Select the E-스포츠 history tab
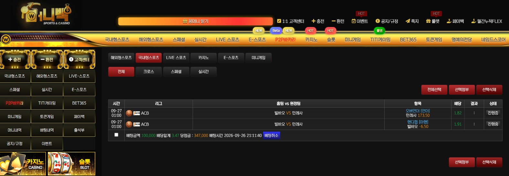Screen dimensions: 509x176 point(231,58)
